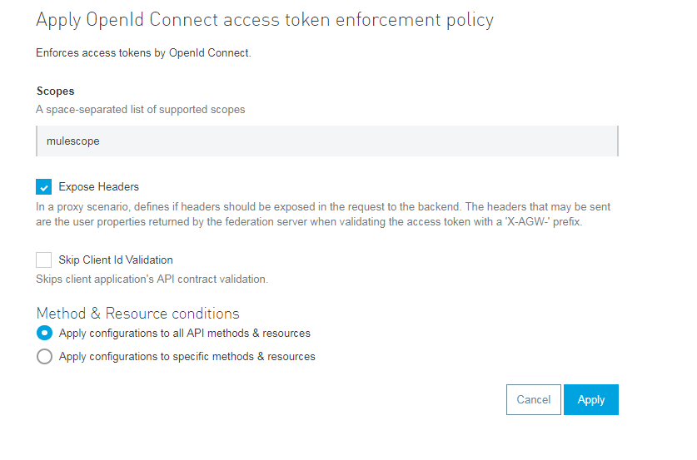This screenshot has height=460, width=697.
Task: Choose specific methods & resources radio button
Action: tap(44, 357)
